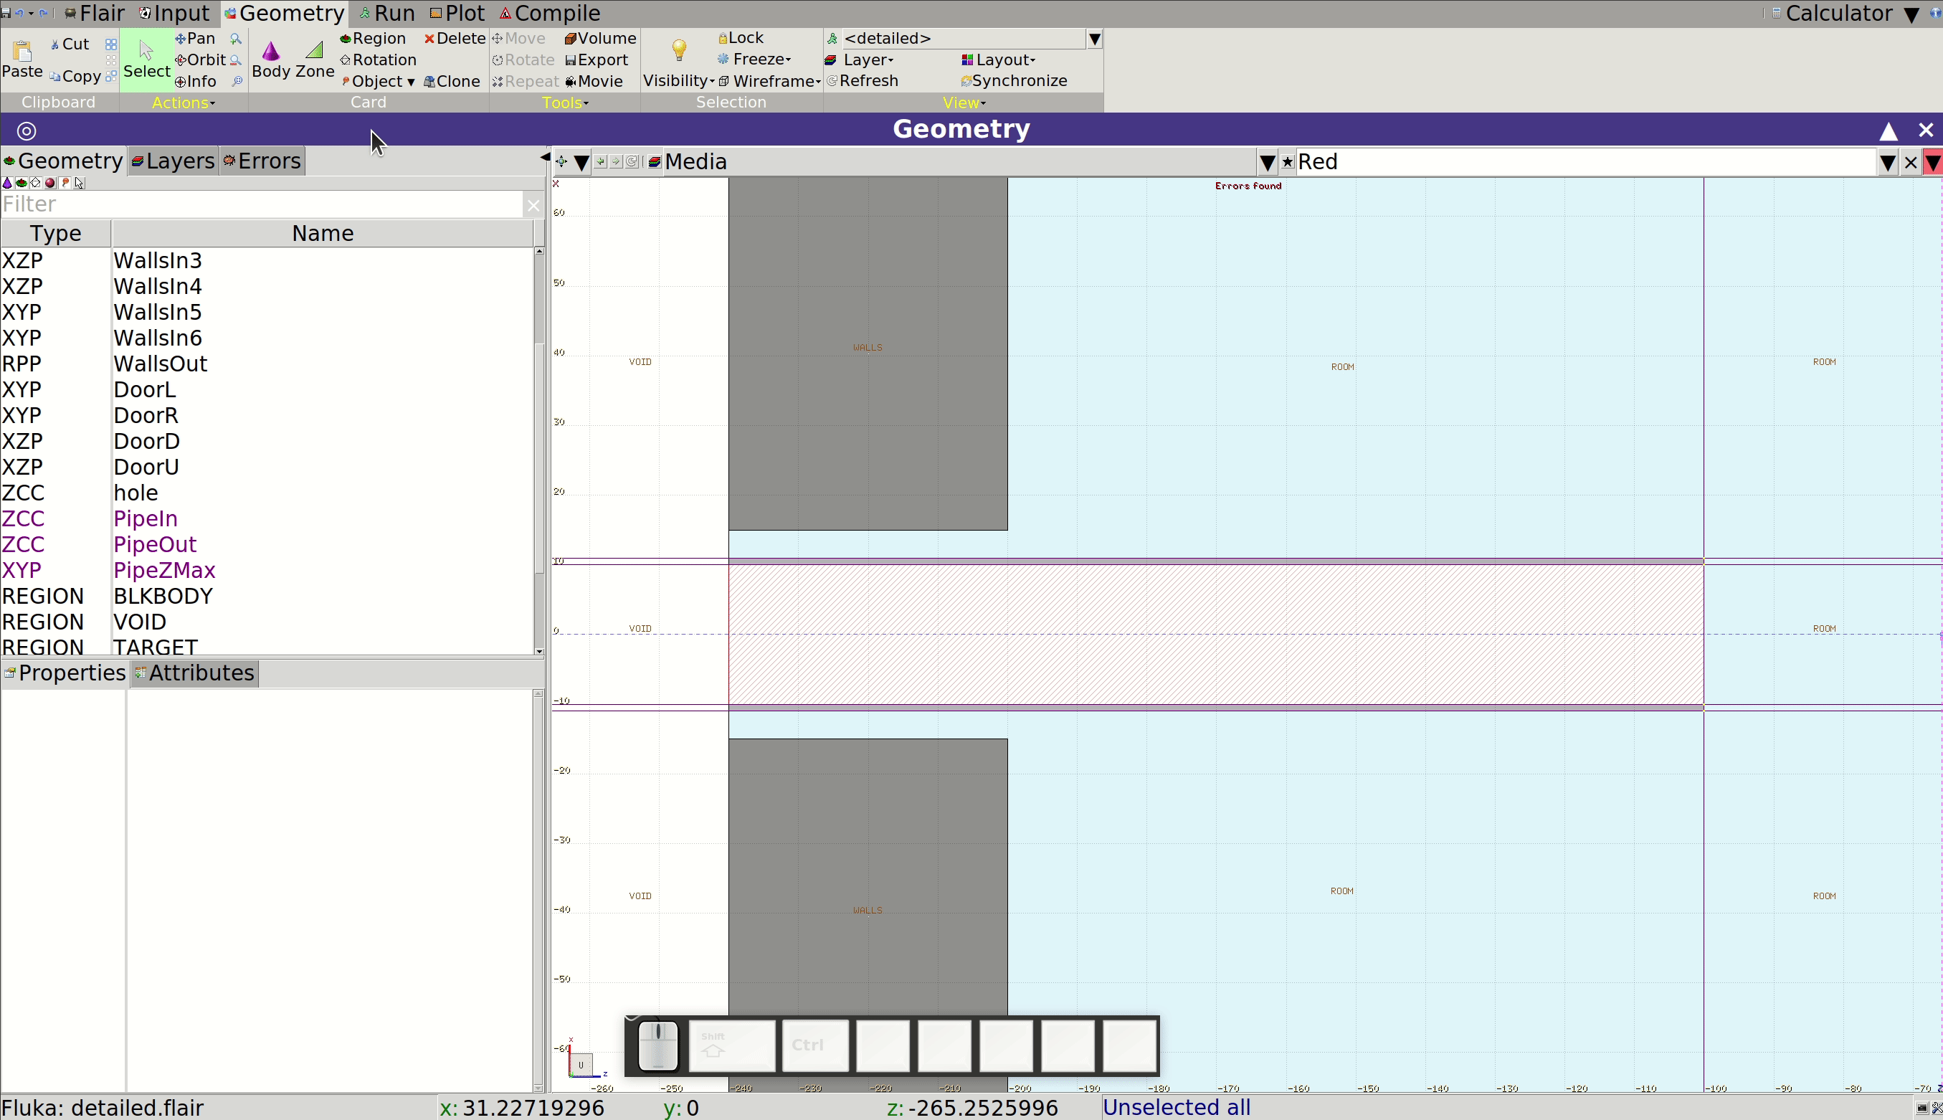This screenshot has height=1120, width=1943.
Task: Click the Filter input field
Action: coord(262,204)
